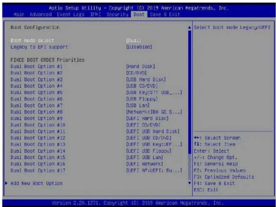This screenshot has width=276, height=207.
Task: Click the Version 2.20.1271 footer text
Action: 138,203
